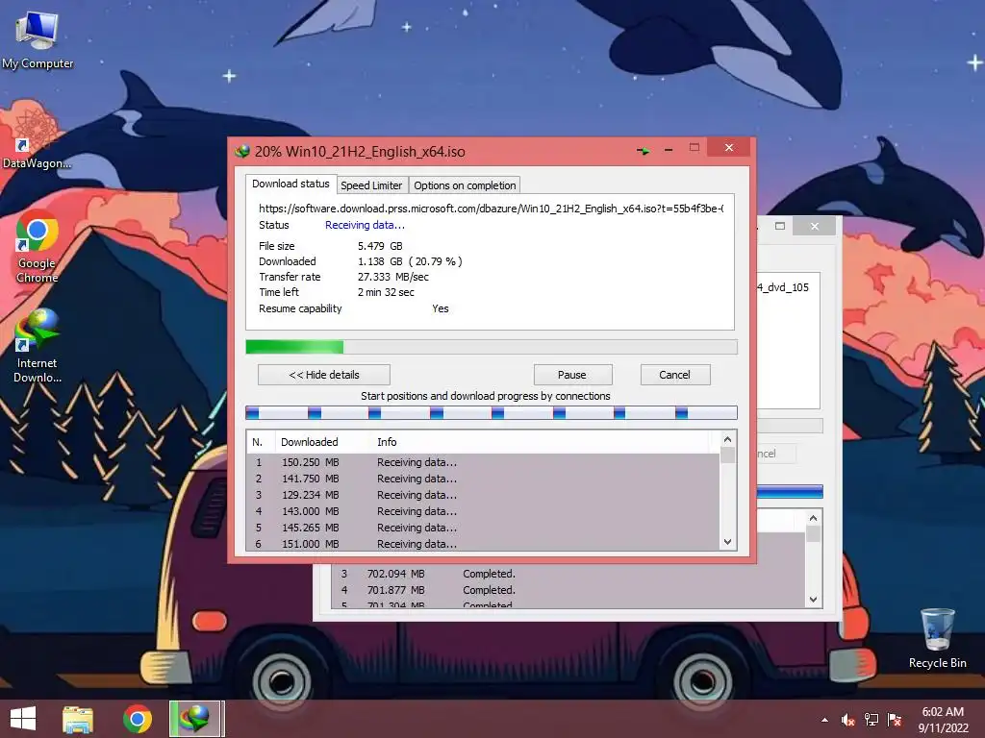Click the N. column header
985x738 pixels.
[x=260, y=442]
